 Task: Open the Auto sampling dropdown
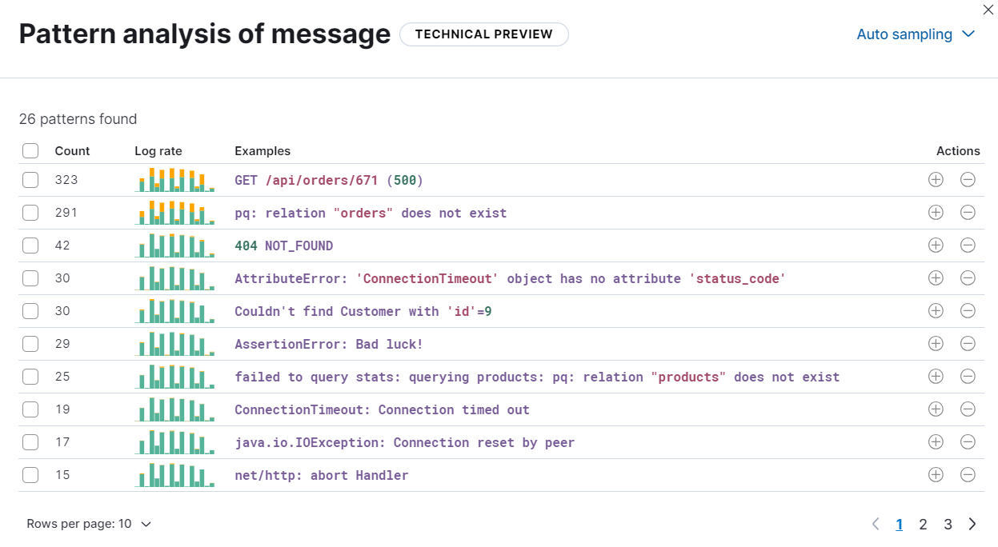pos(916,34)
